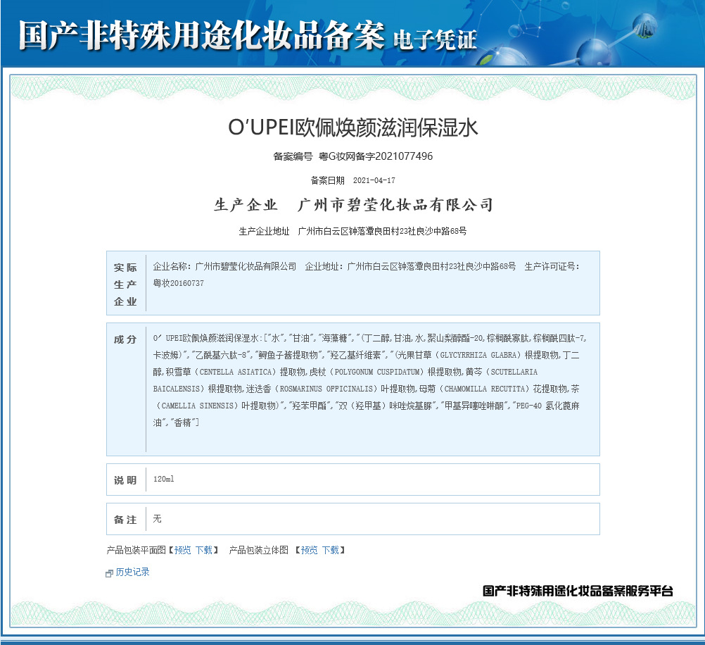The image size is (705, 645).
Task: Download the product packaging flat image
Action: click(203, 550)
